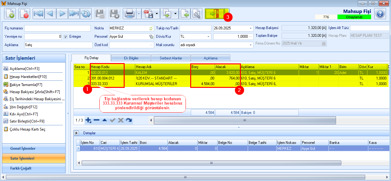Click the blue help question mark icon

[379, 14]
